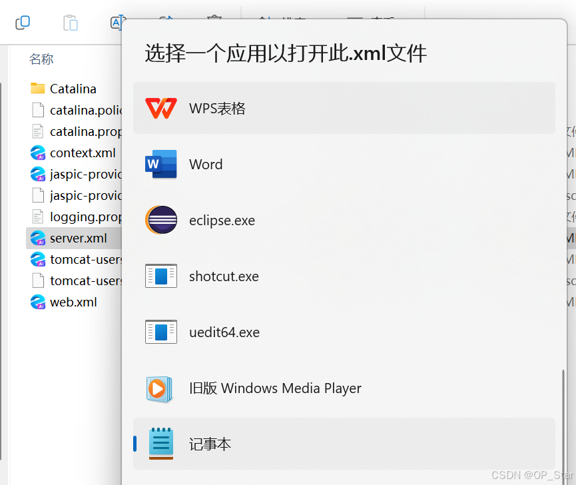The width and height of the screenshot is (576, 485).
Task: Click the Windows Media Player icon
Action: [x=159, y=389]
